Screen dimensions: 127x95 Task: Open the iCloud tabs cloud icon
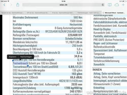coord(117,5)
